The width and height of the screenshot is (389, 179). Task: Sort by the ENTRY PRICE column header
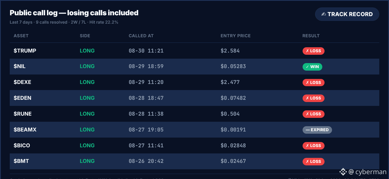click(x=236, y=36)
